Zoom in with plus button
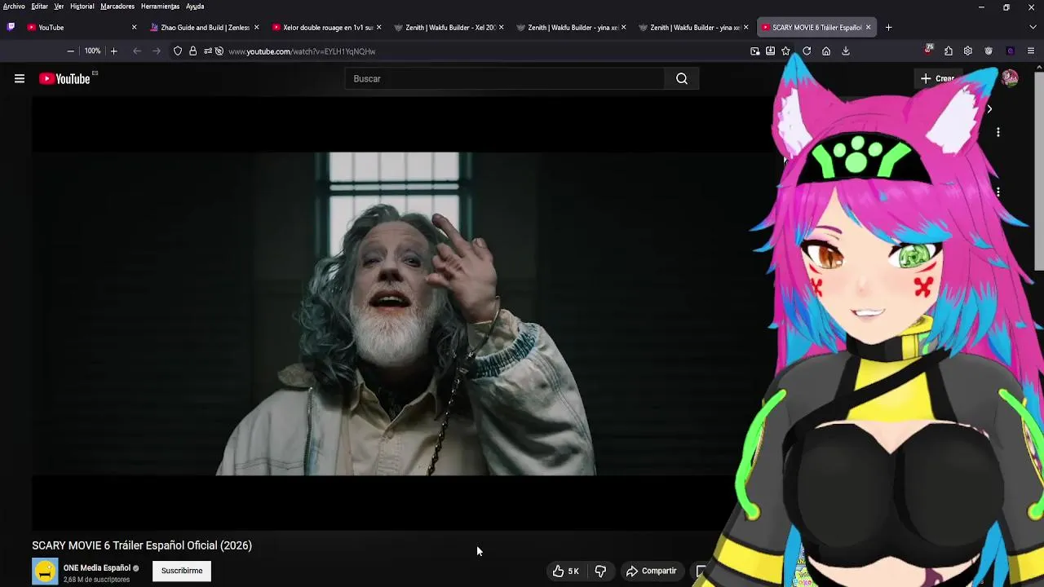This screenshot has height=587, width=1044. (x=113, y=51)
